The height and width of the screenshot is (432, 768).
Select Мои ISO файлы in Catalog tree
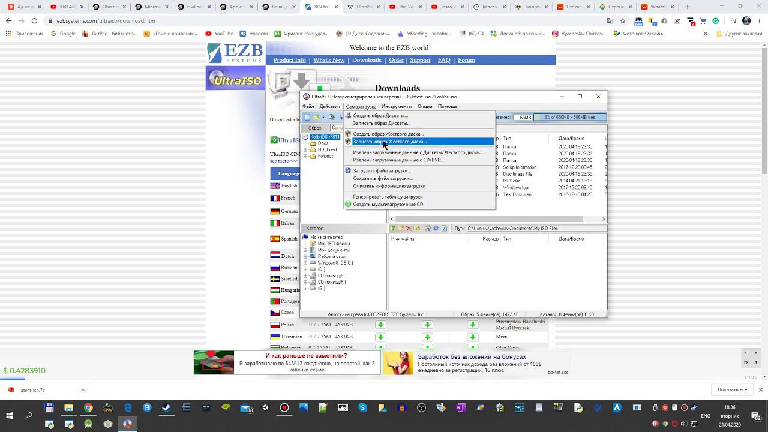point(334,244)
